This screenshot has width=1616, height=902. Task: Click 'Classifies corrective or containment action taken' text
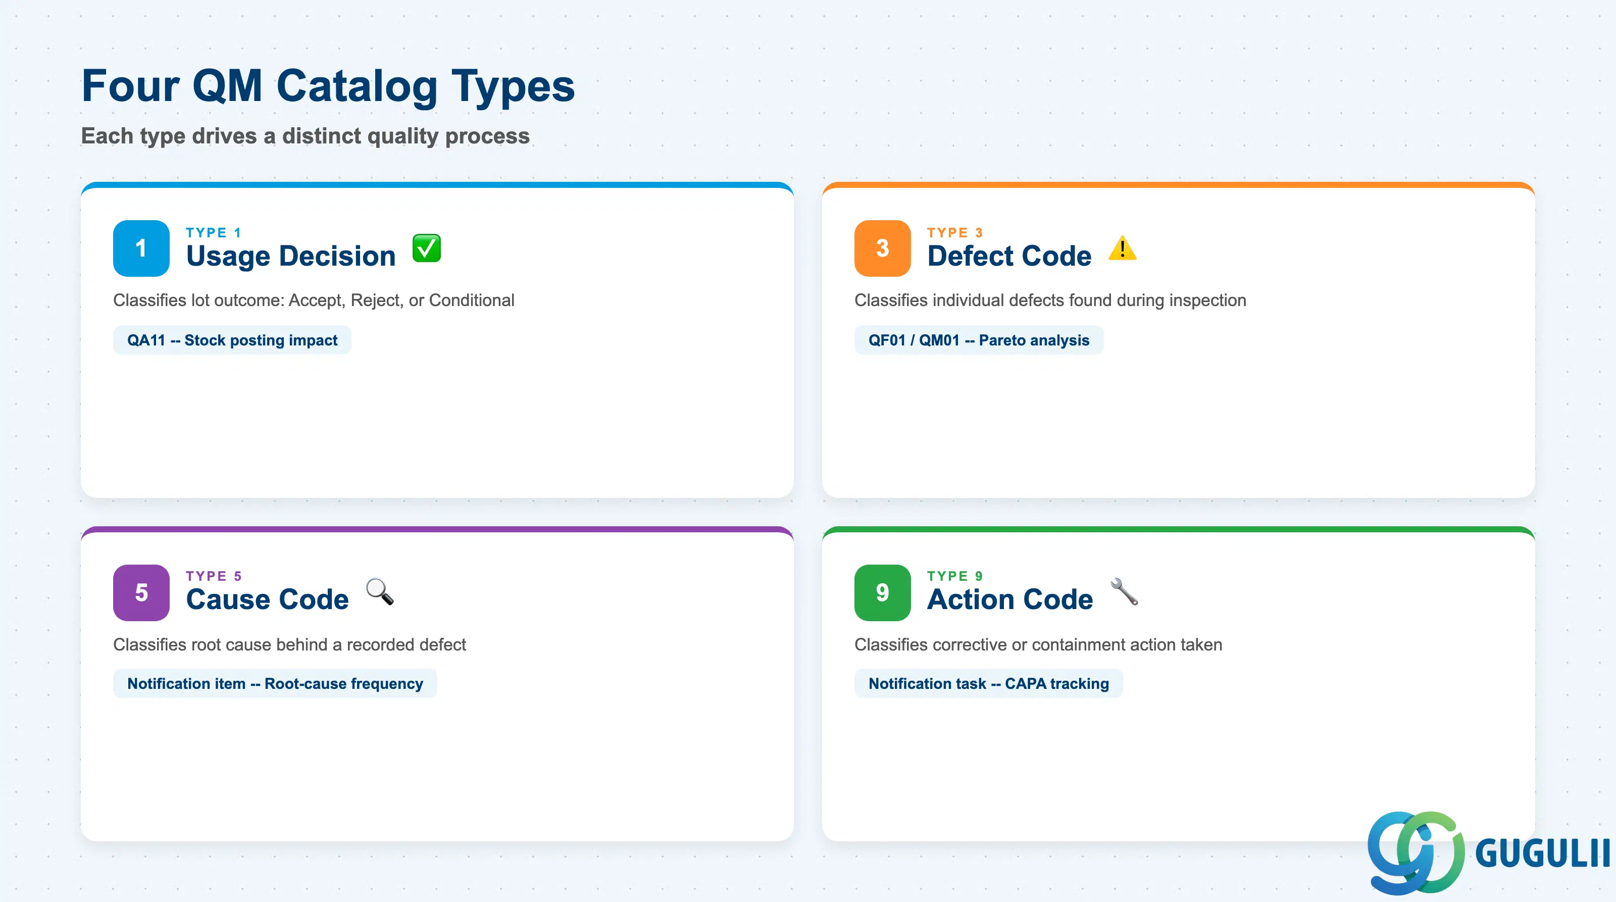pyautogui.click(x=1038, y=645)
